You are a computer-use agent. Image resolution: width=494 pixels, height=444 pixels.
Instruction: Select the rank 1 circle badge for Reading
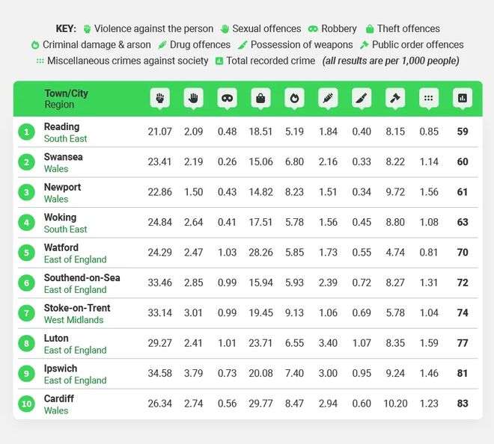pyautogui.click(x=26, y=132)
